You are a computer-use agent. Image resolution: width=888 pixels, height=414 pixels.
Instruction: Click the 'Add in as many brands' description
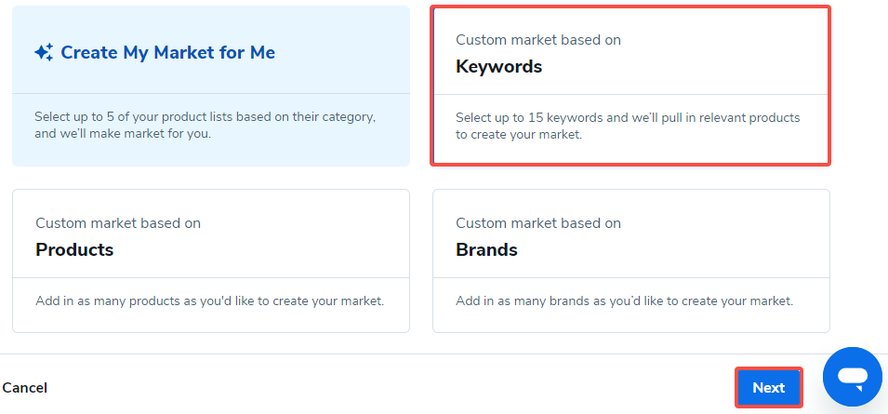pos(624,301)
